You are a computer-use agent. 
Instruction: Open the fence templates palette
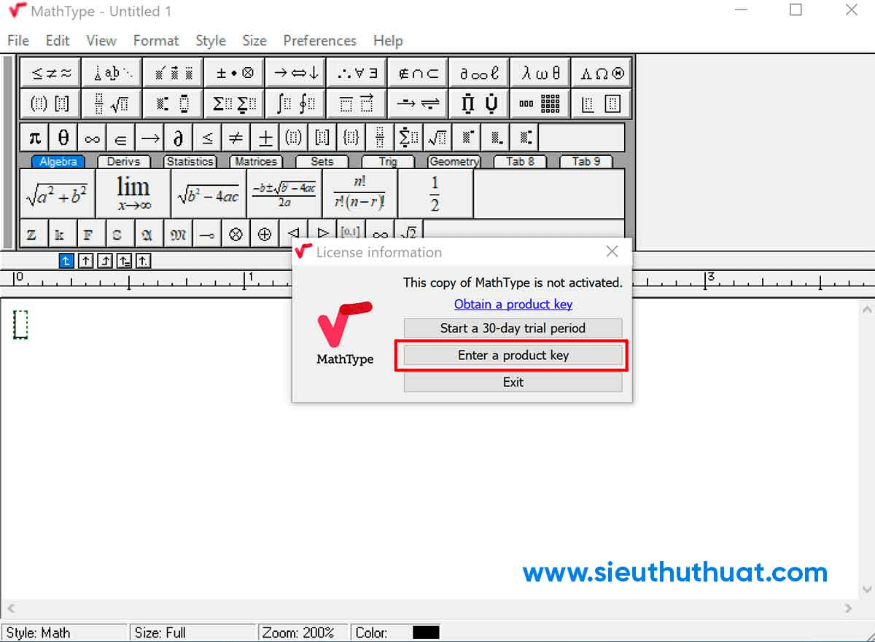coord(51,104)
